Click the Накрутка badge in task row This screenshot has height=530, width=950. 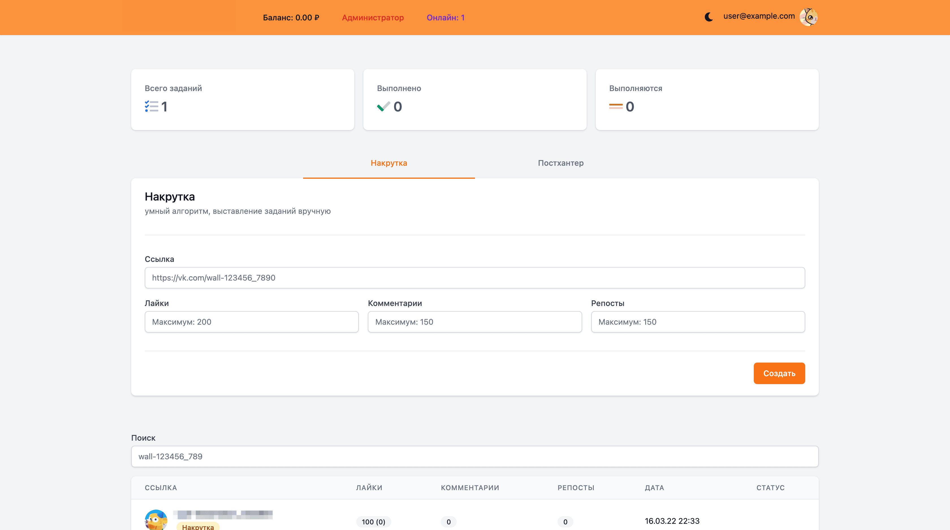(x=198, y=526)
